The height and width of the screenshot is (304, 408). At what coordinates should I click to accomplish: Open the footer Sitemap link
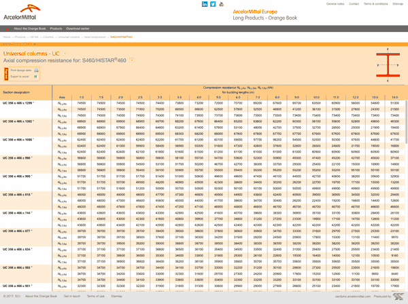(116, 297)
